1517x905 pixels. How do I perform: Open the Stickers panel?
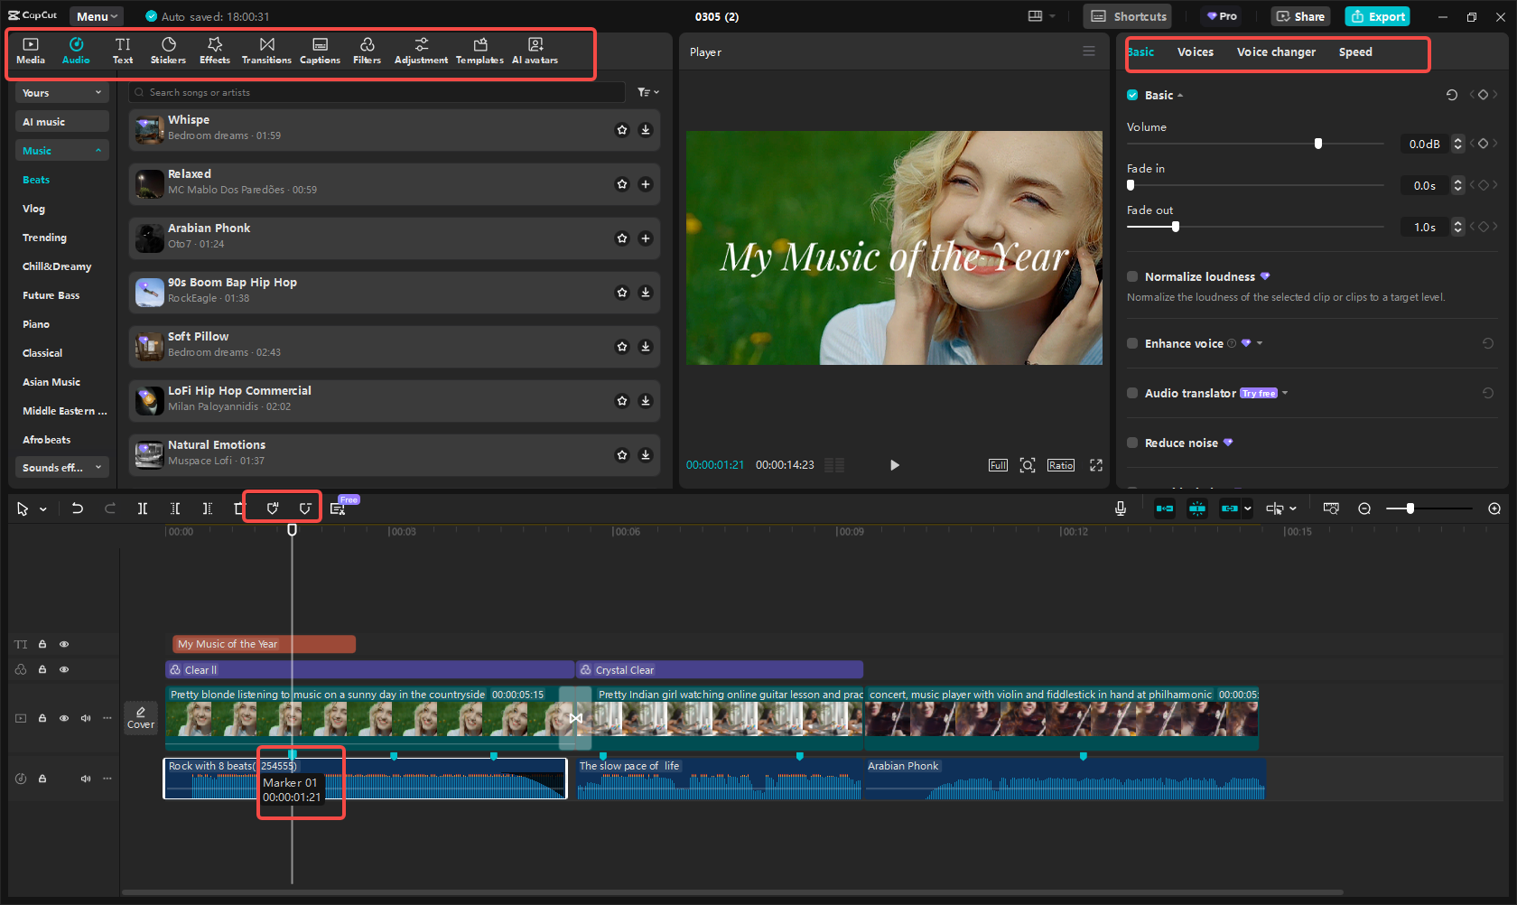tap(168, 50)
